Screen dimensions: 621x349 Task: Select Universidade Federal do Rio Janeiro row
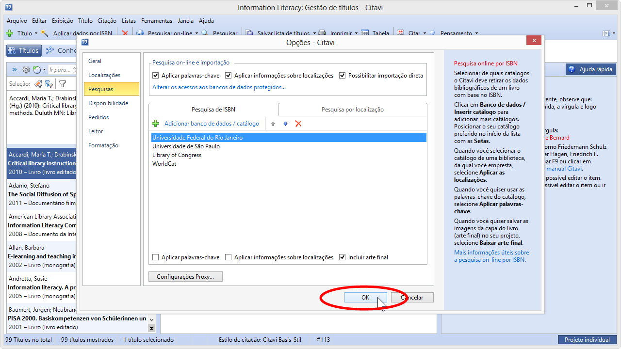pyautogui.click(x=288, y=138)
